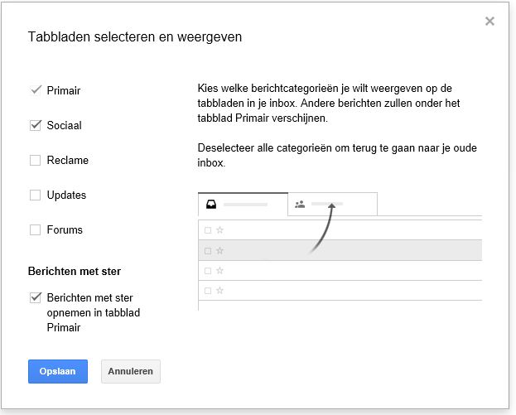This screenshot has height=415, width=516.
Task: Enable the Forums checkbox
Action: tap(35, 229)
